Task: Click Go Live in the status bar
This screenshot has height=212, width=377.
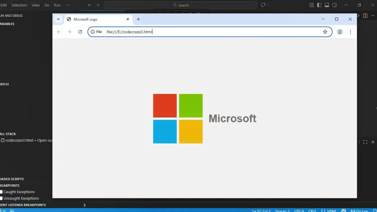Action: (x=359, y=211)
